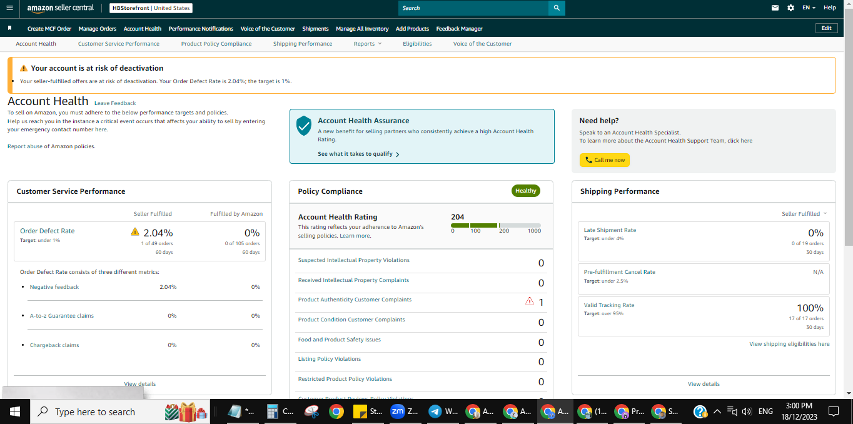Click the taskbar help question mark icon
This screenshot has height=424, width=853.
pyautogui.click(x=700, y=411)
